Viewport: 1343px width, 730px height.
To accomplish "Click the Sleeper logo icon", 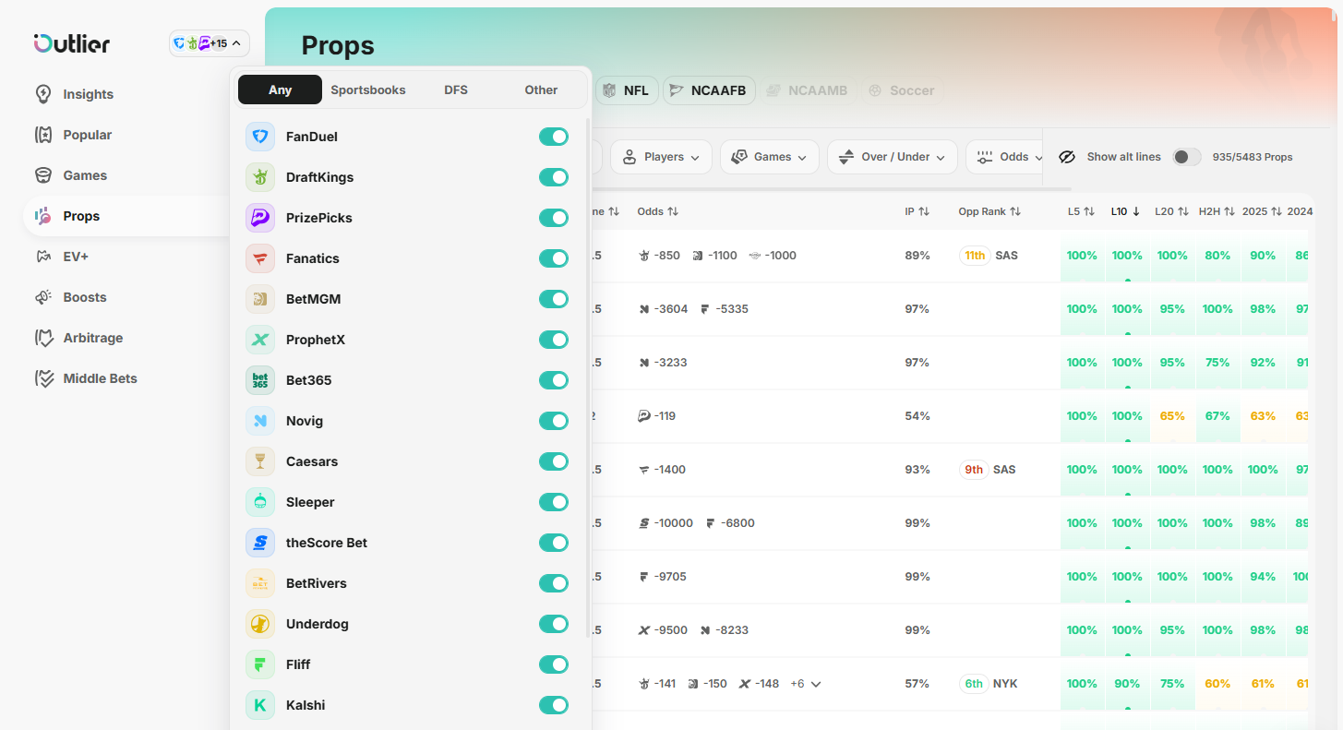I will coord(260,502).
